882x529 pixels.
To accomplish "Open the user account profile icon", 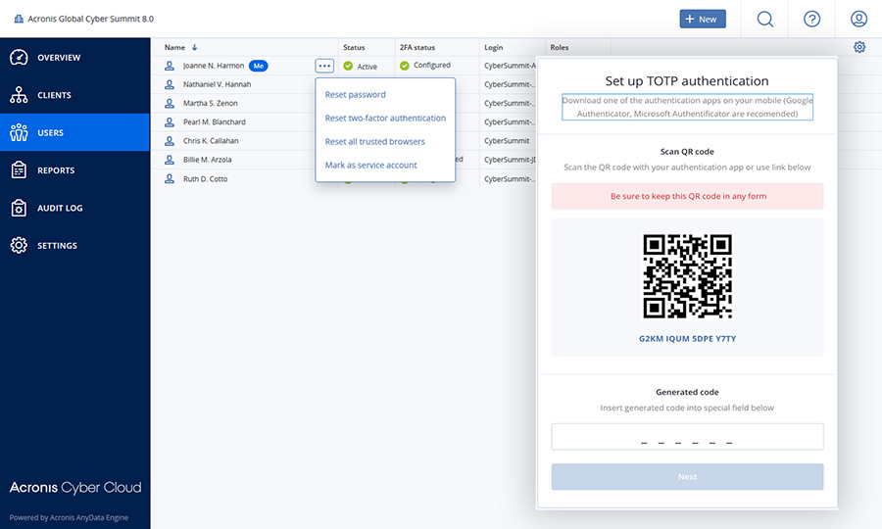I will click(x=858, y=19).
